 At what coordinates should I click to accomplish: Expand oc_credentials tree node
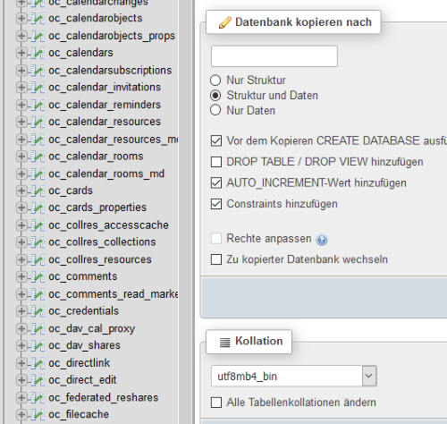[x=21, y=311]
